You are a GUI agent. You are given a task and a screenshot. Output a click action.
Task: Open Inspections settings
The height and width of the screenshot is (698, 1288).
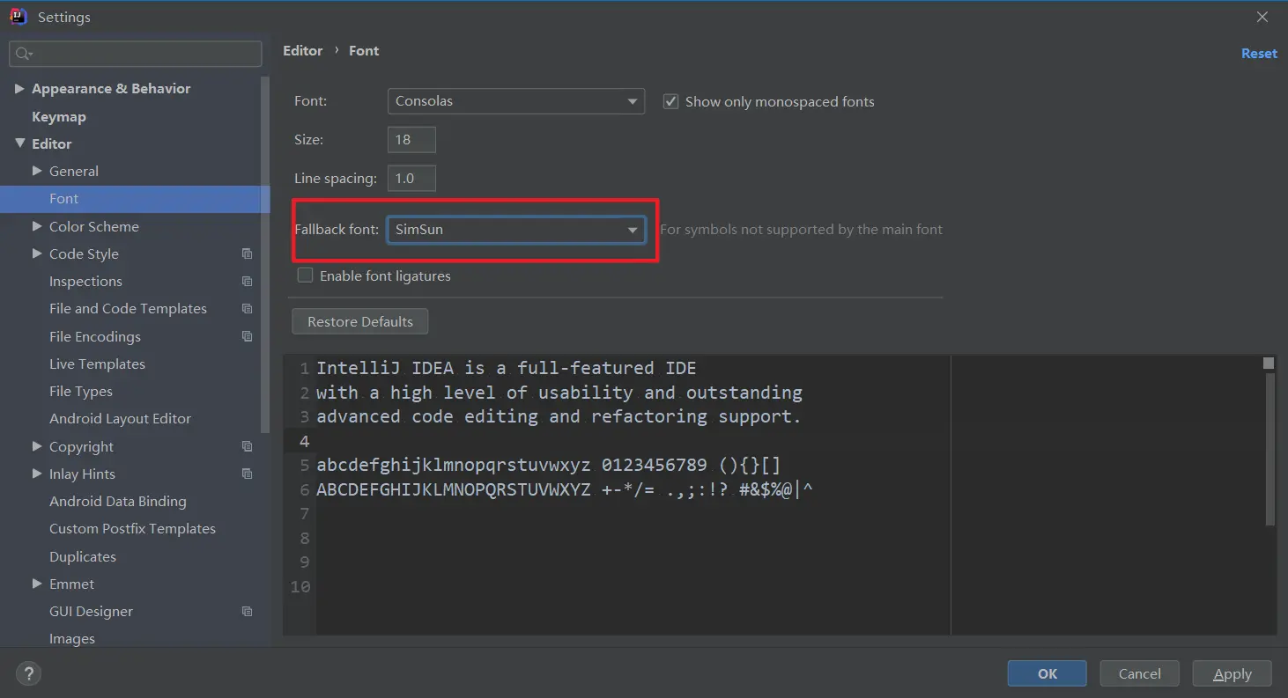coord(85,282)
